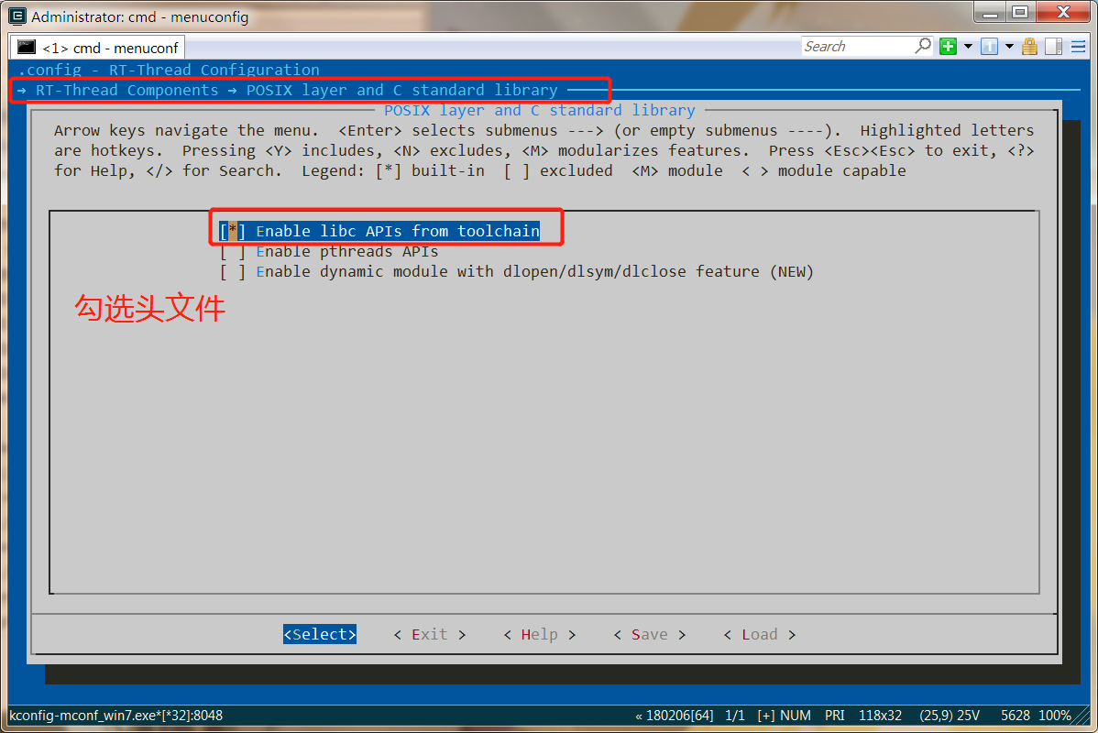Click the padlock lock-console icon
The width and height of the screenshot is (1098, 733).
pyautogui.click(x=1029, y=46)
